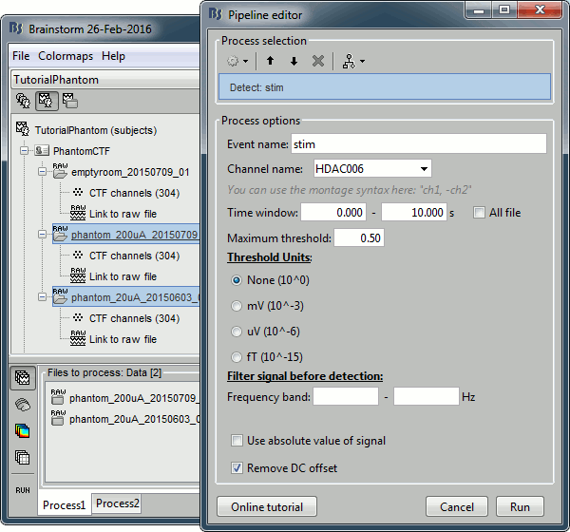Switch to the Process2 tab
570x532 pixels.
click(x=118, y=503)
